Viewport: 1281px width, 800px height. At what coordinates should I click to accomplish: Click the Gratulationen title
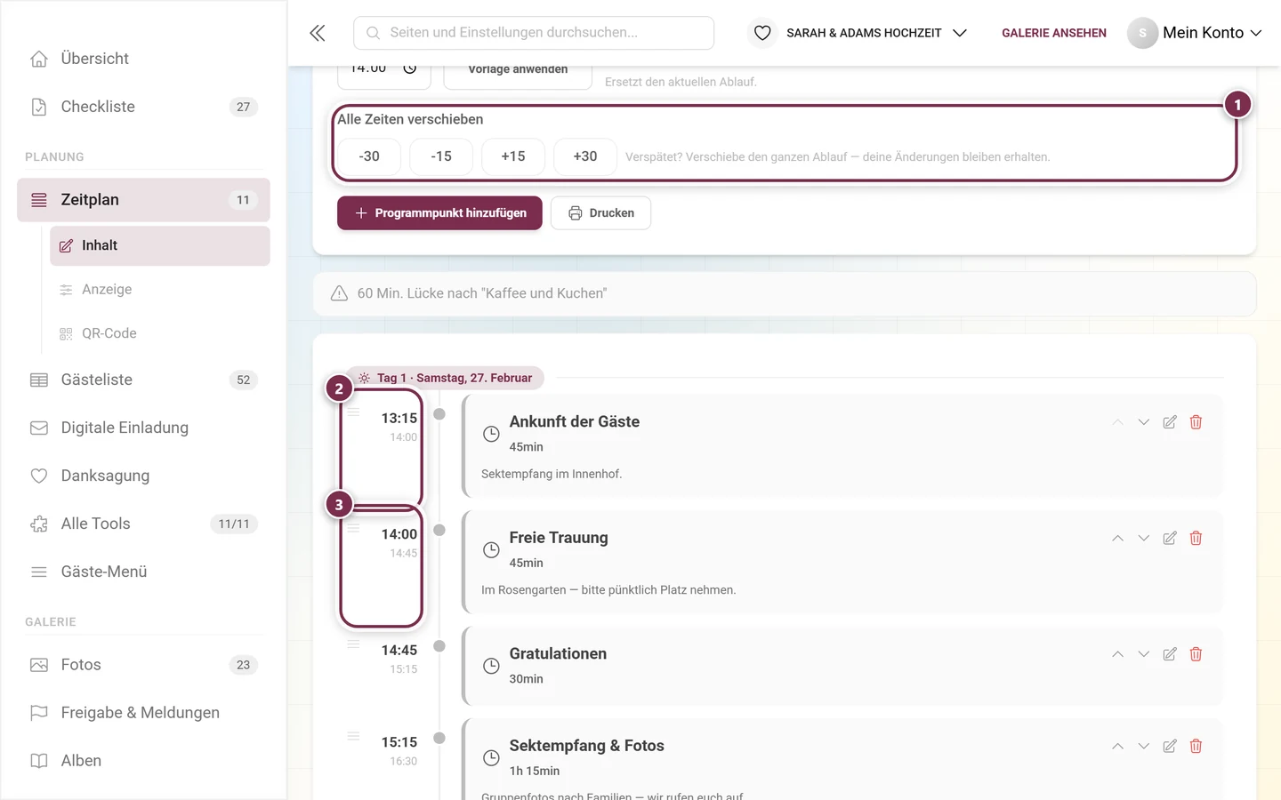558,654
